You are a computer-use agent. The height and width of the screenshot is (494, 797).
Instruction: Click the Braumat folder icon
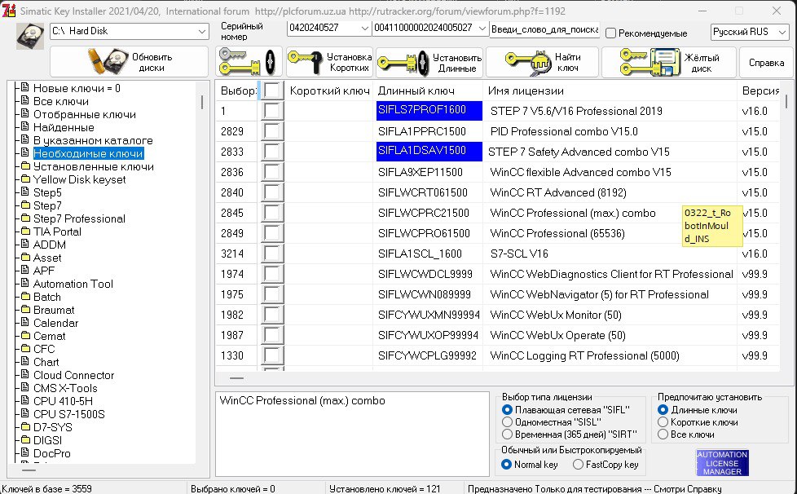click(25, 310)
